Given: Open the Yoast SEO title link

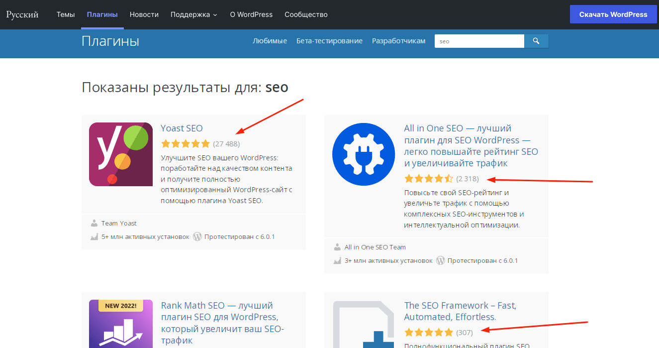Looking at the screenshot, I should (x=182, y=128).
